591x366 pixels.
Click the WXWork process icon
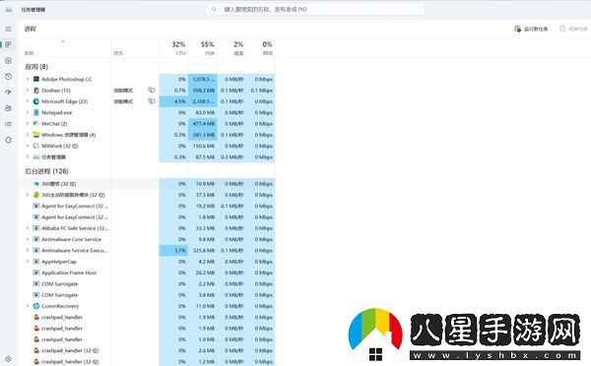coord(36,146)
